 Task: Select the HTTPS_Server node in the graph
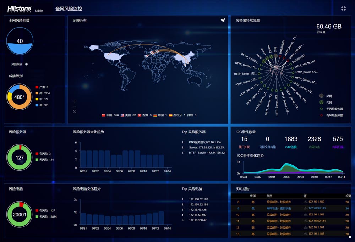(x=268, y=88)
